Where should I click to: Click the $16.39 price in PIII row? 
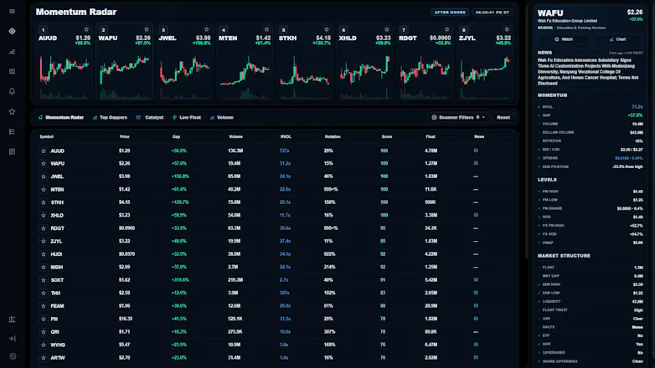[126, 319]
